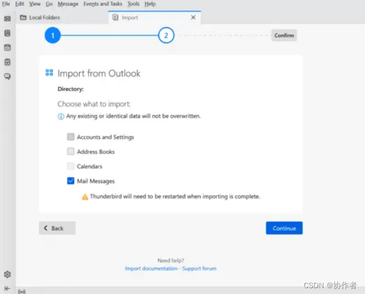Open the Events and Tasks menu

pyautogui.click(x=103, y=4)
